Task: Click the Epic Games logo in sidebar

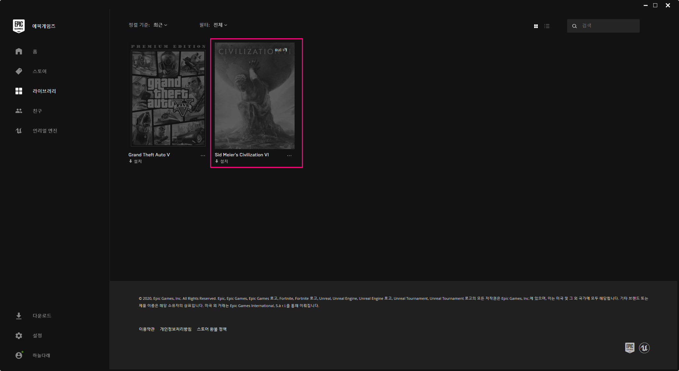Action: click(x=19, y=26)
